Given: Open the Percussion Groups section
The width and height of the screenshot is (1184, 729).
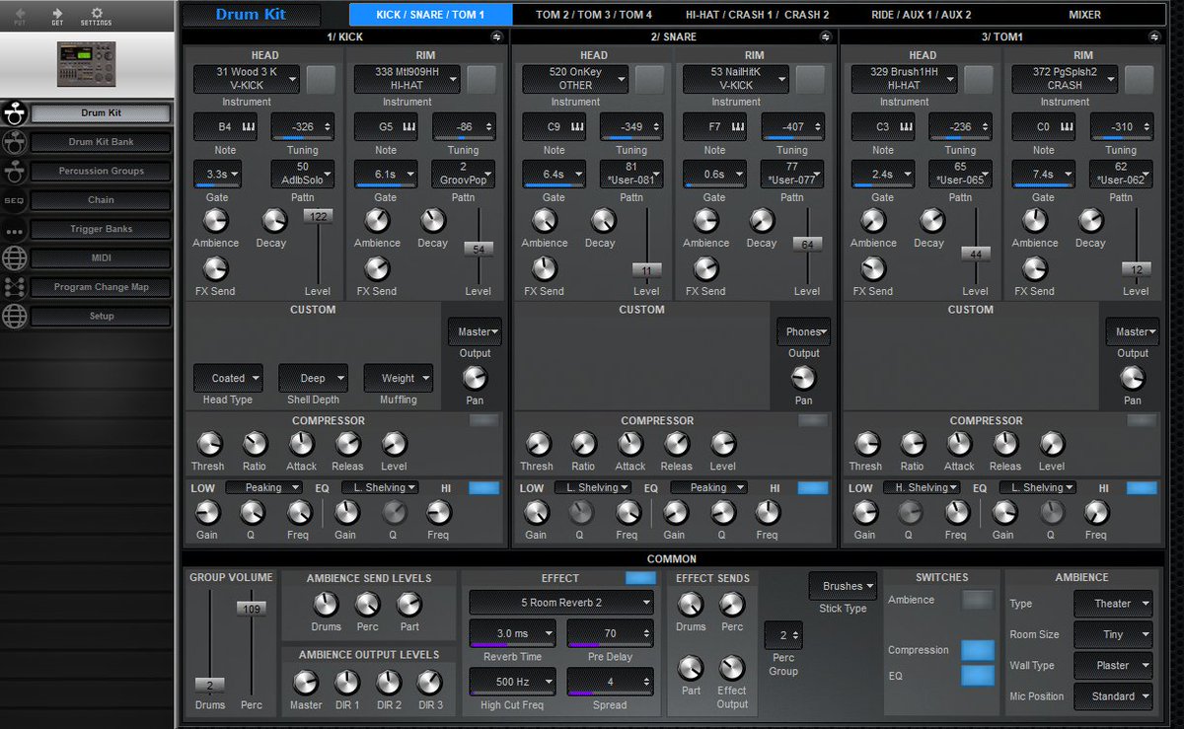Looking at the screenshot, I should point(101,171).
